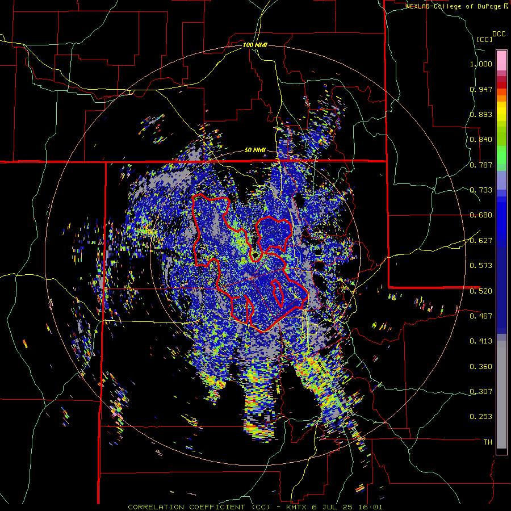Click the NEXLAB-College of DuPage credit text

click(454, 6)
